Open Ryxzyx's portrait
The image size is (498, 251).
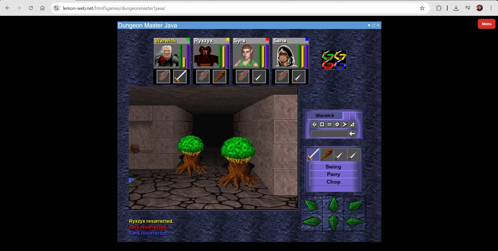pyautogui.click(x=206, y=56)
